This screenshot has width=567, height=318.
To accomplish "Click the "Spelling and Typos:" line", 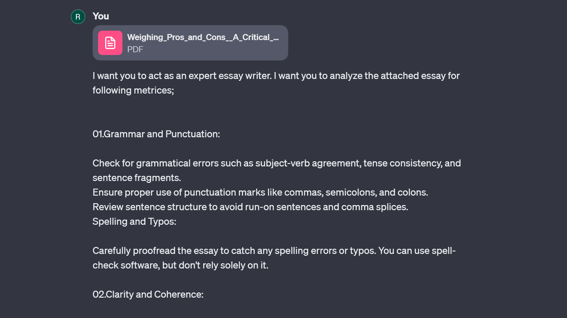I will 134,221.
